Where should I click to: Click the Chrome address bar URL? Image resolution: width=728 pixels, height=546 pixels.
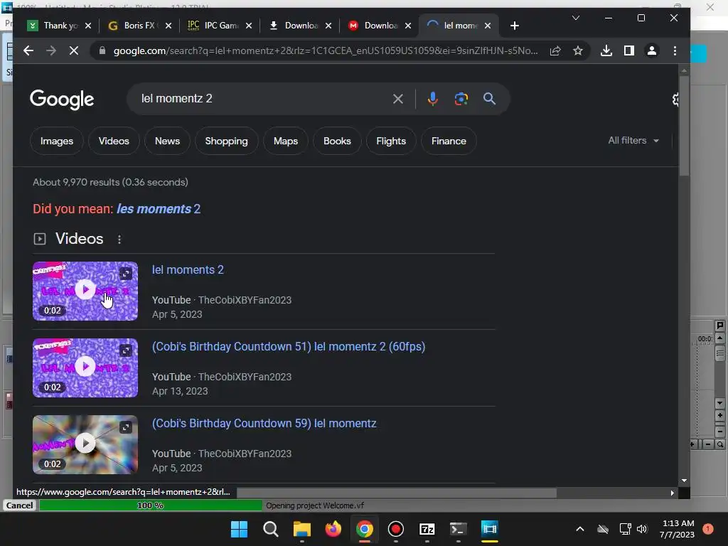[325, 50]
